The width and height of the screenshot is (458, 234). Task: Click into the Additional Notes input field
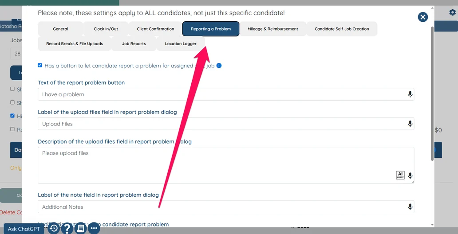(x=222, y=207)
